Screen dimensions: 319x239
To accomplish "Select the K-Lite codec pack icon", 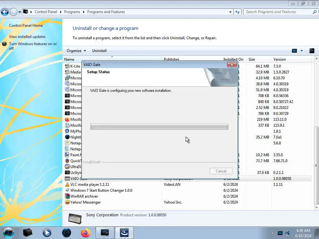I will tap(67, 66).
